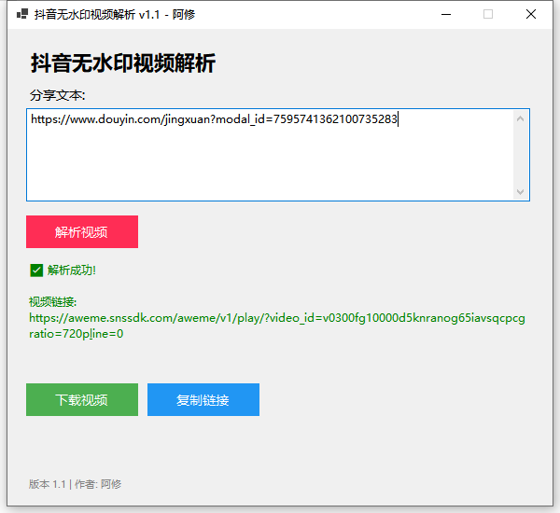This screenshot has width=560, height=513.
Task: Close the 抖音无水印视频解析 window
Action: tap(531, 14)
